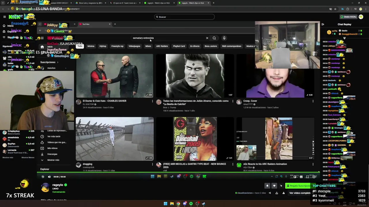Expand the Suscripciones section arrow
Image resolution: width=369 pixels, height=207 pixels.
(x=57, y=62)
